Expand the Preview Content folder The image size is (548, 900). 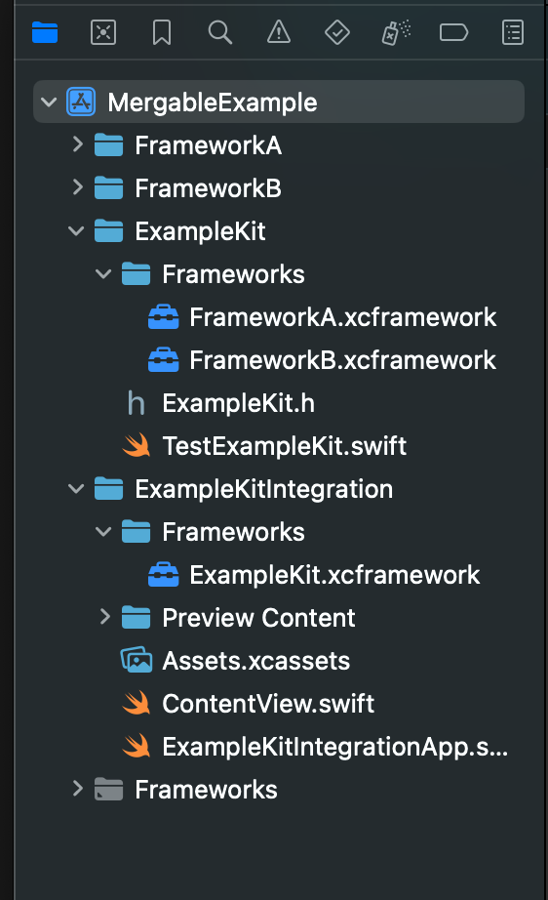(105, 617)
